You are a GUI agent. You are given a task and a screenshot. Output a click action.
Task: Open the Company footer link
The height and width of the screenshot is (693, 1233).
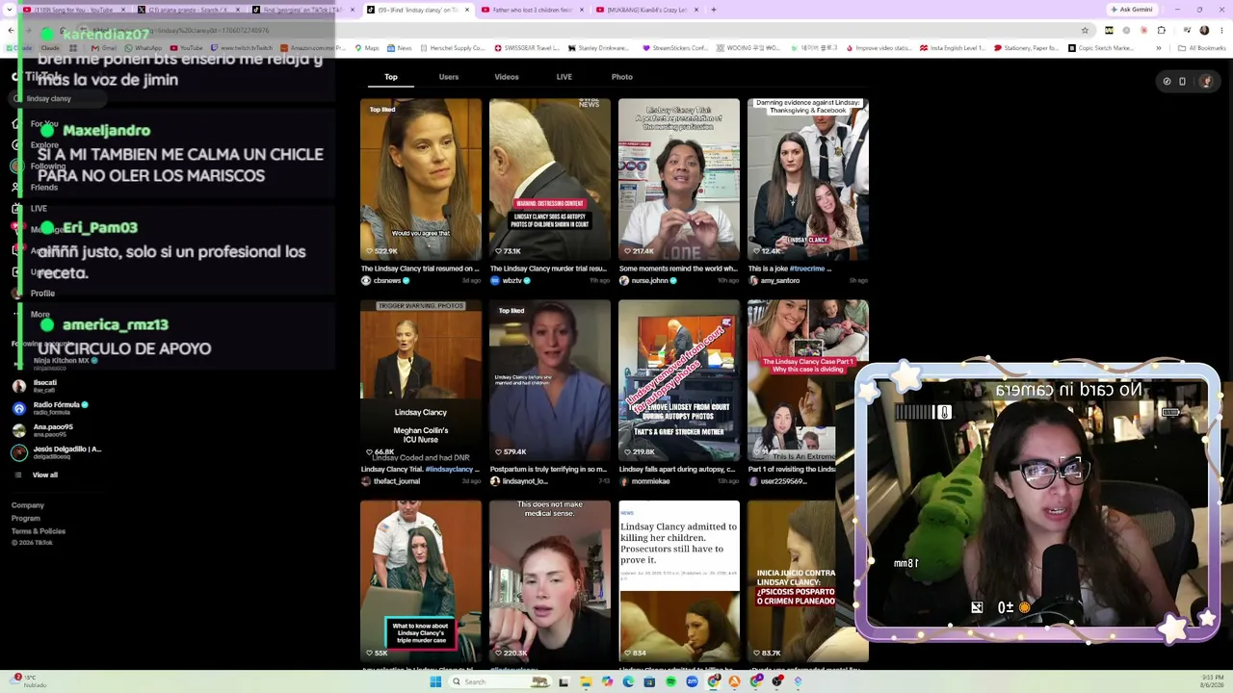[x=28, y=505]
